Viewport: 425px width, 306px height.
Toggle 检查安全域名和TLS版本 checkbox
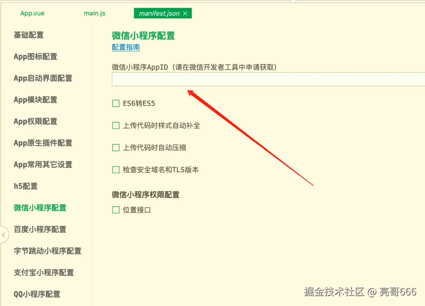[116, 170]
